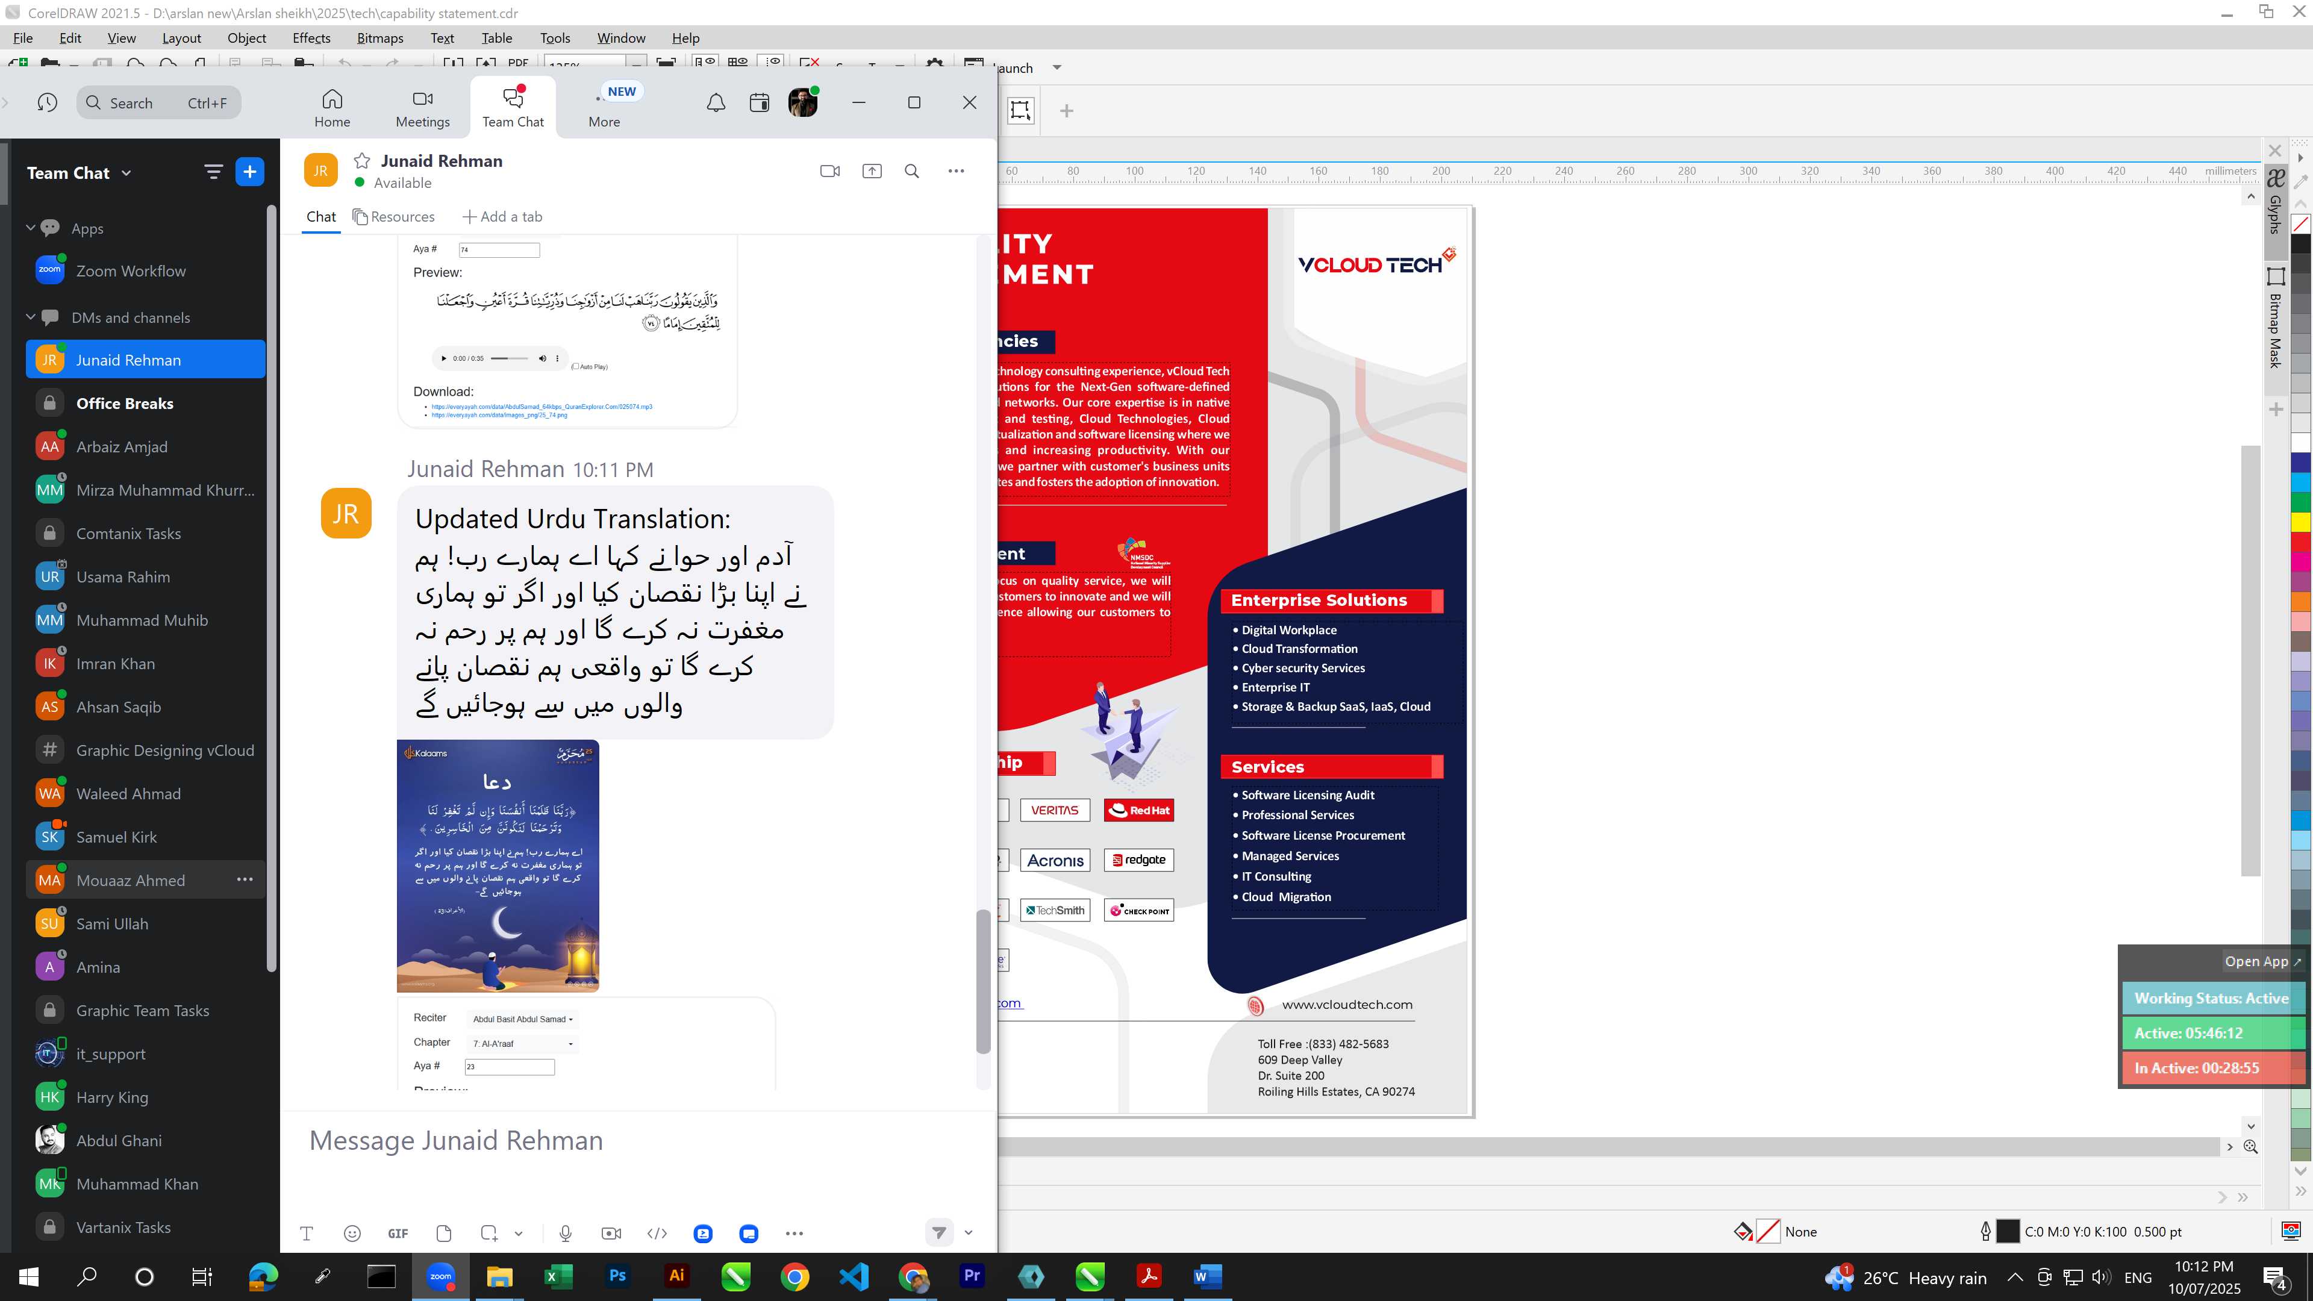Click the Zoom search box

159,102
